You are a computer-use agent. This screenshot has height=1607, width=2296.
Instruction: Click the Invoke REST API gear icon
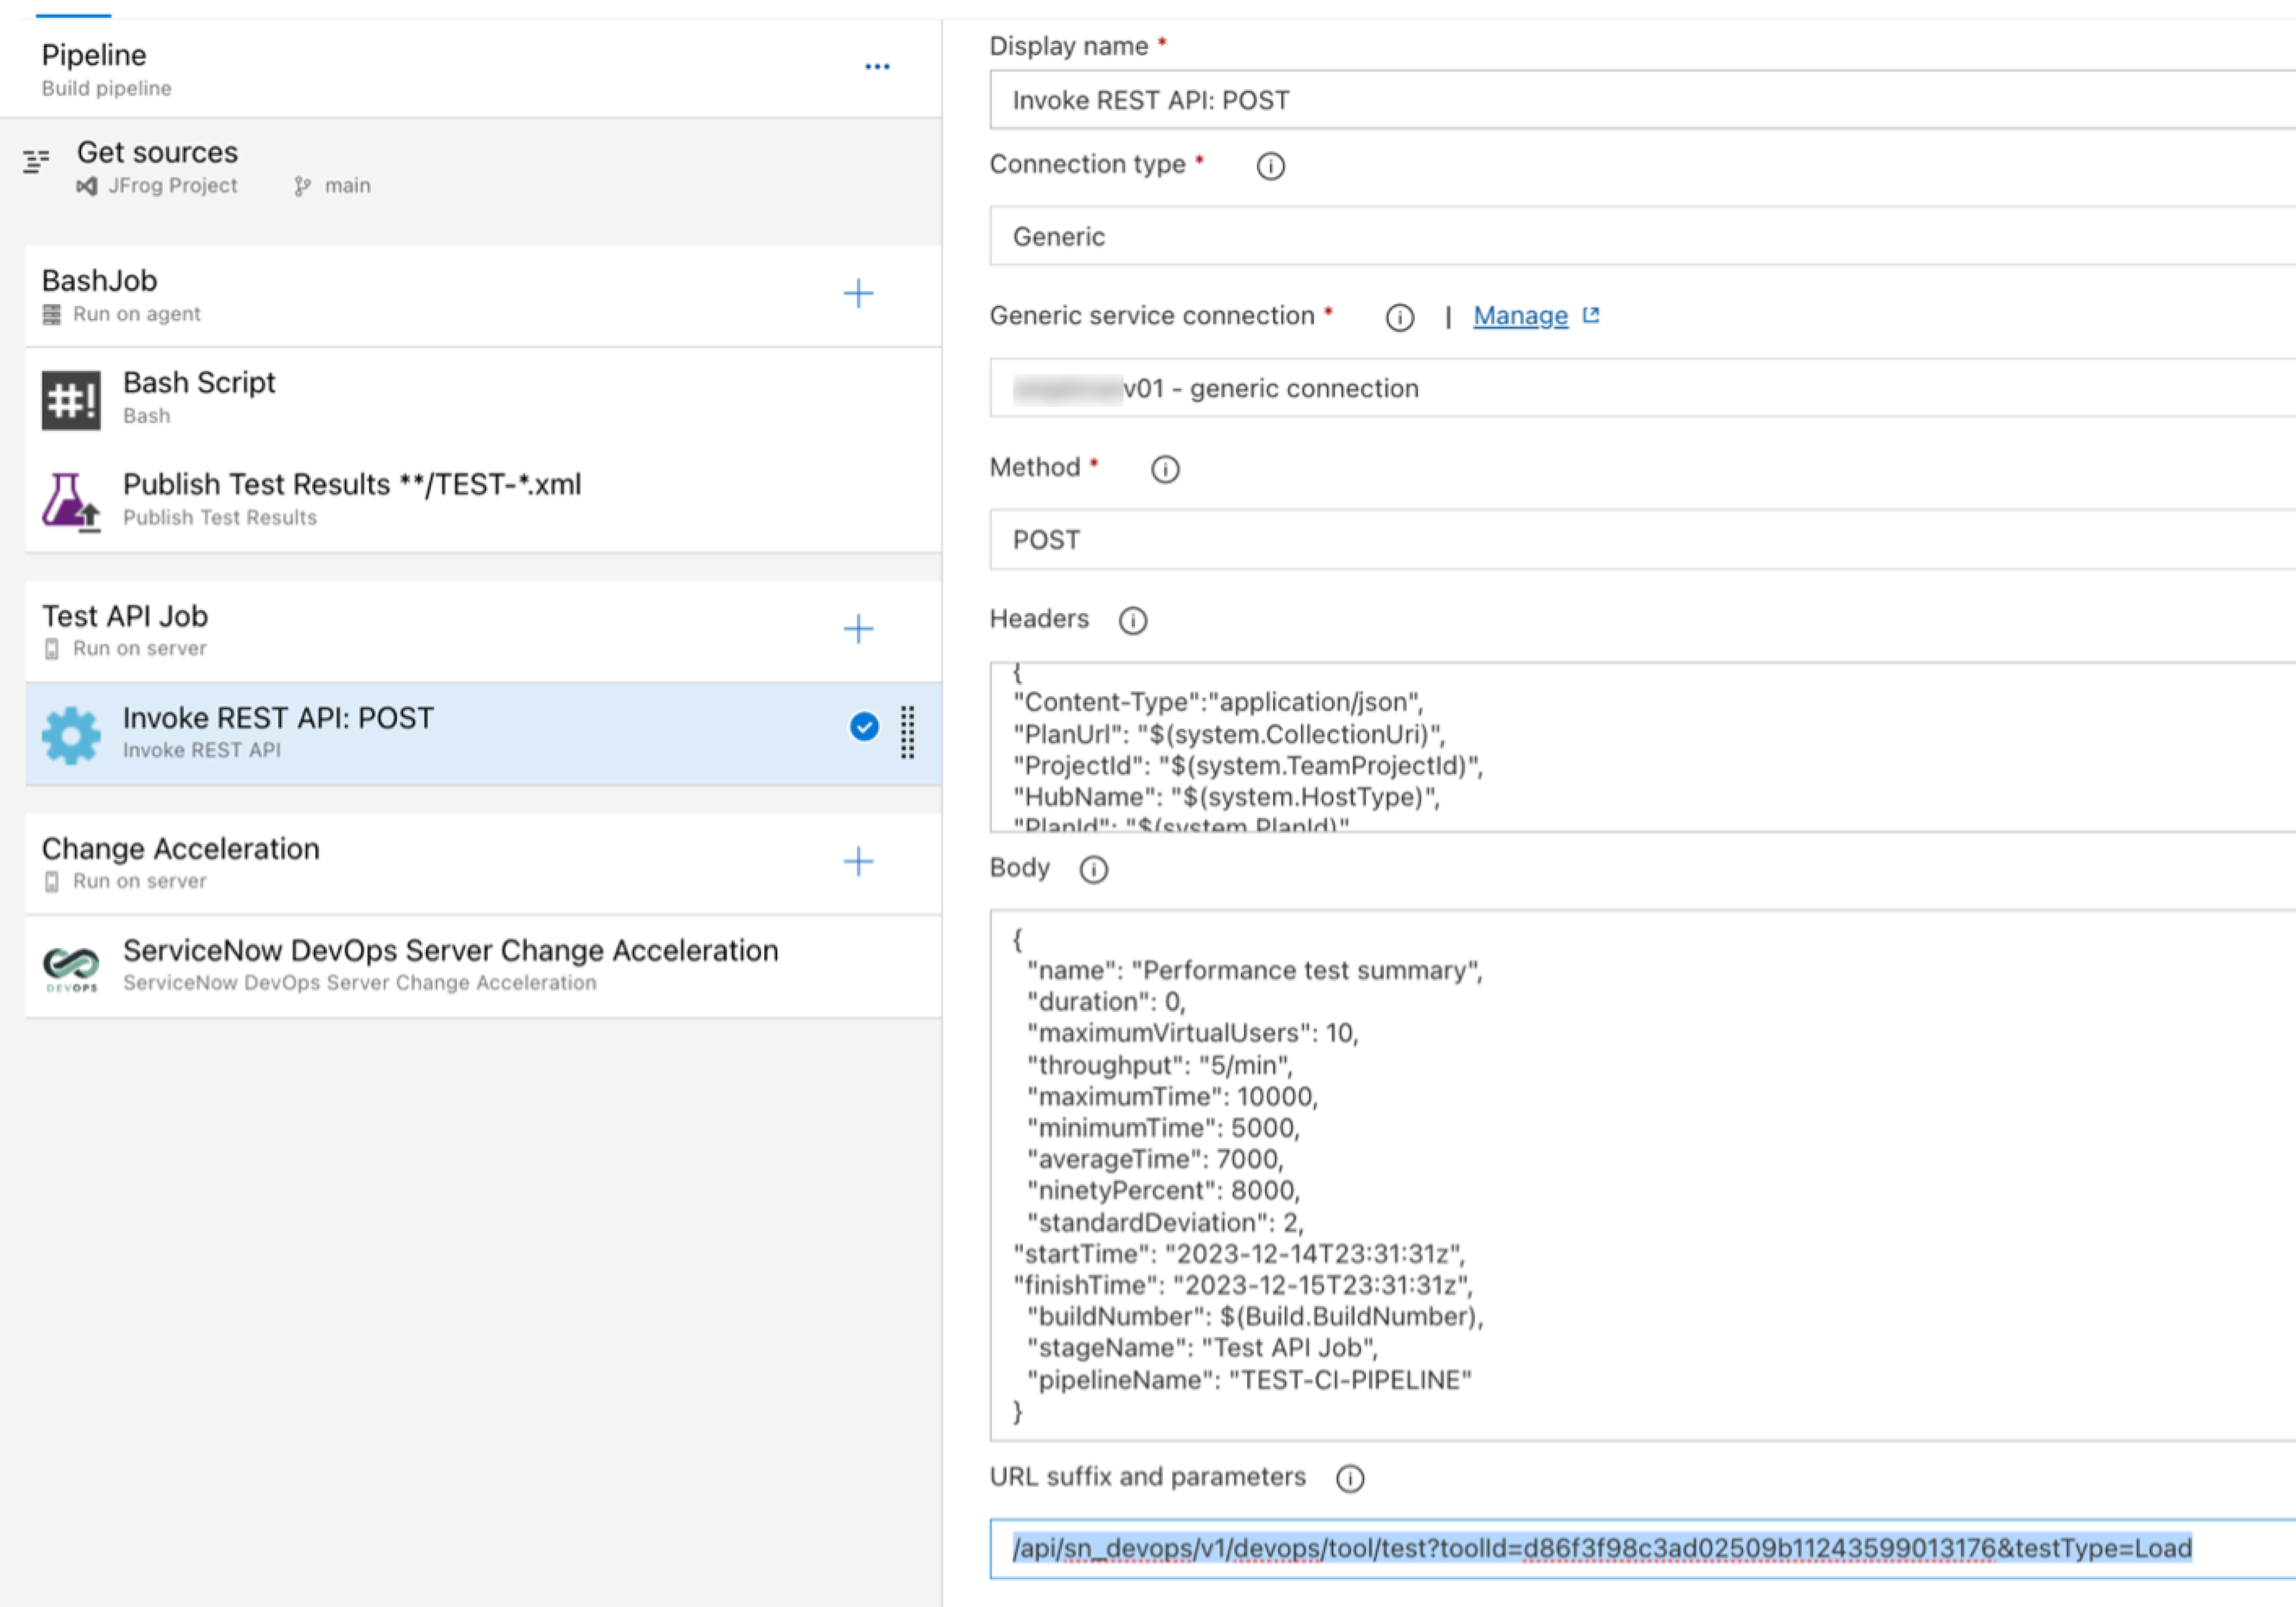71,735
